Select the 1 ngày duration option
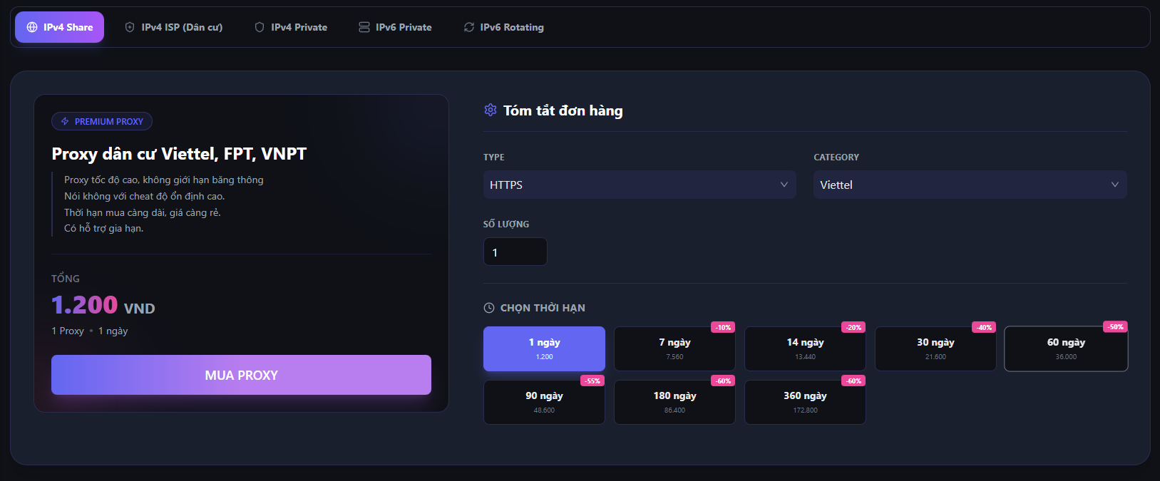 click(x=544, y=348)
